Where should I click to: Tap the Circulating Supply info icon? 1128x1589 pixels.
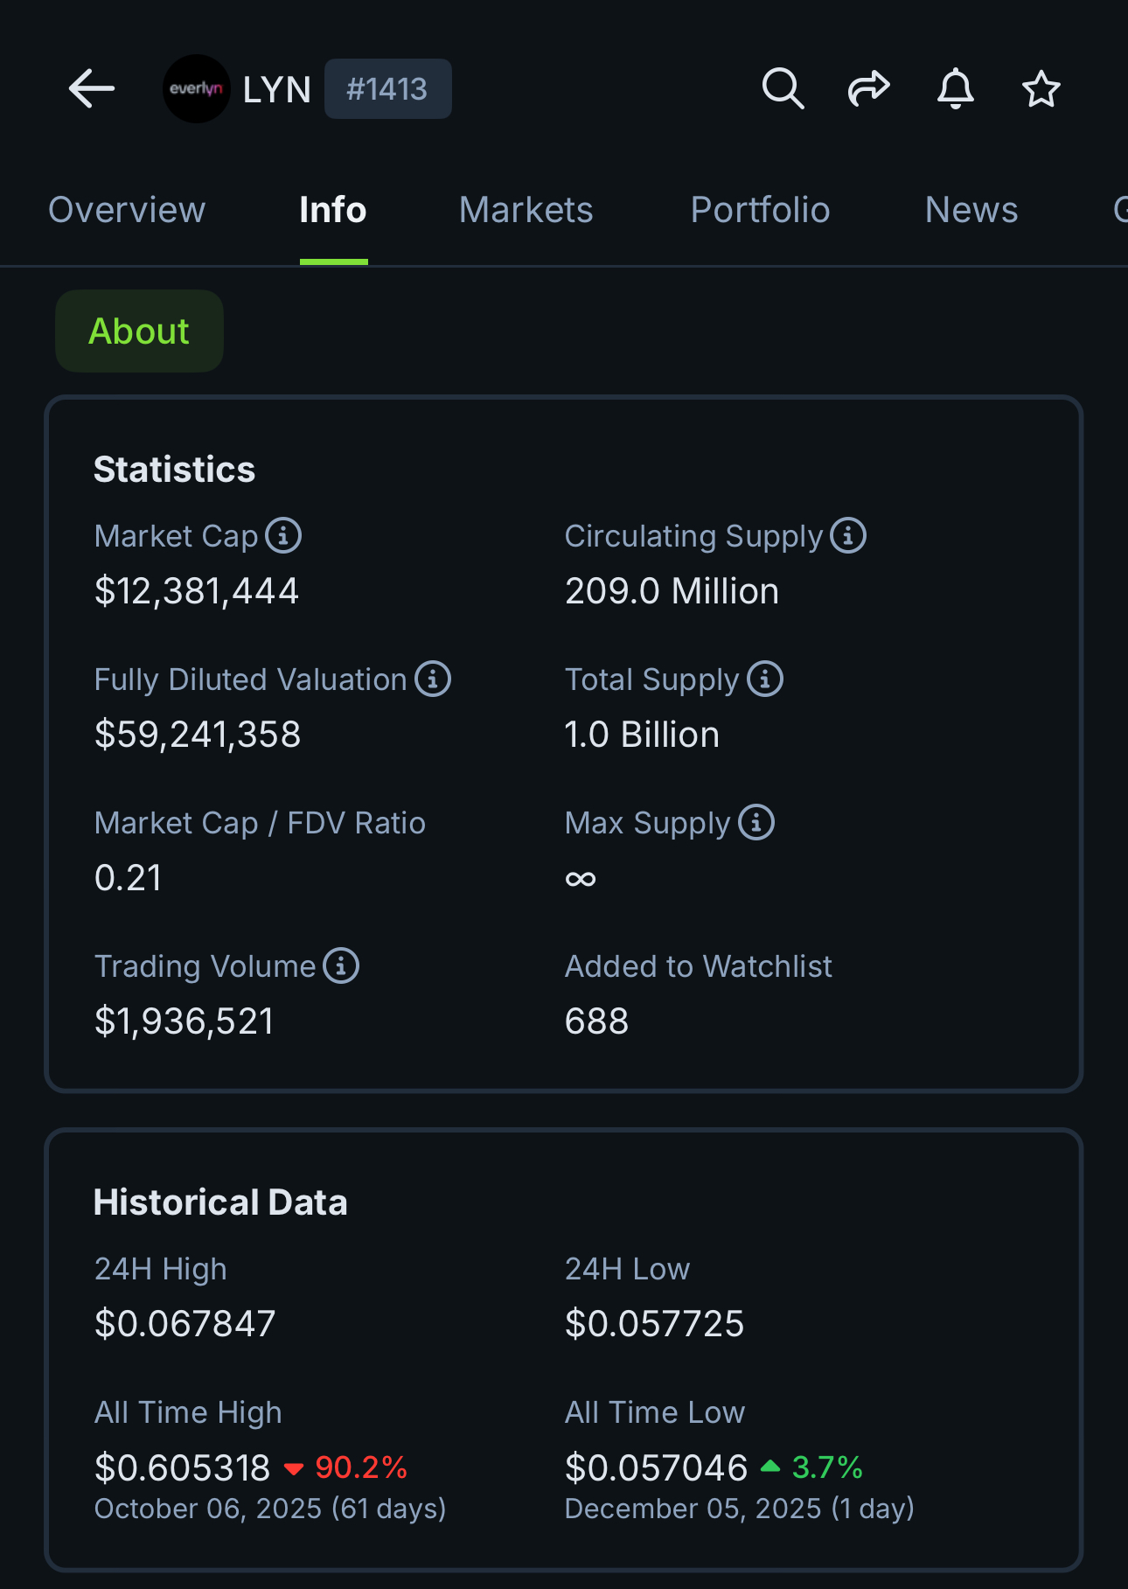[848, 536]
